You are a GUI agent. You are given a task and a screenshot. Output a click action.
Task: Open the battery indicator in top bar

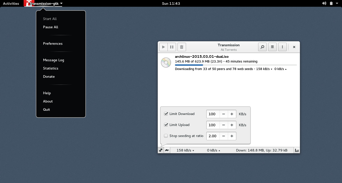(331, 3)
